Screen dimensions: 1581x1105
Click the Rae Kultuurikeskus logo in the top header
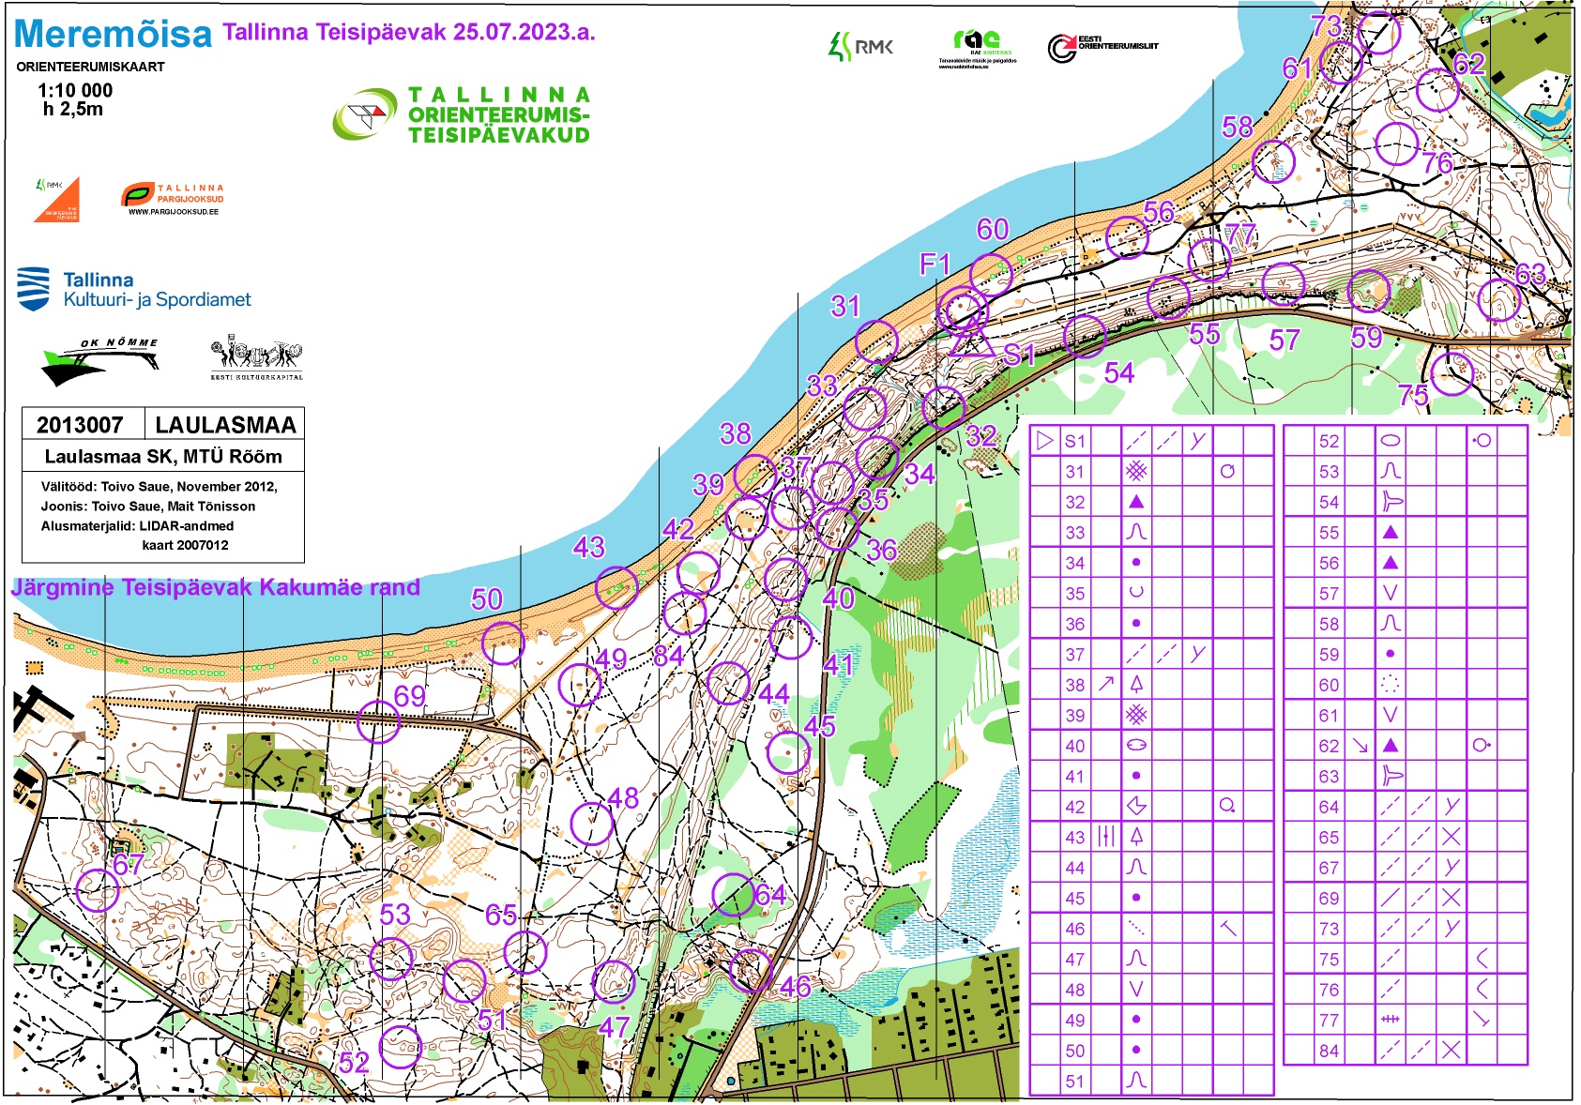[x=977, y=49]
